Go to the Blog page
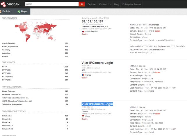Viewport: 187px width, 136px height. point(117,4)
